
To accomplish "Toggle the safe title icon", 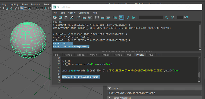I will pyautogui.click(x=45, y=8).
